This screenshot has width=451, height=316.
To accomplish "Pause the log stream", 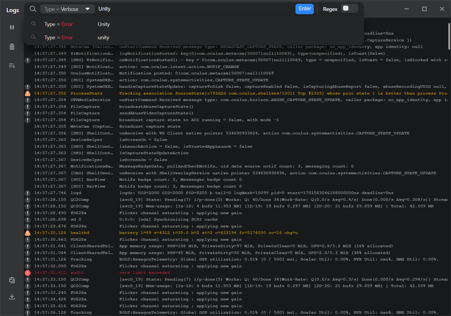I will click(x=12, y=27).
